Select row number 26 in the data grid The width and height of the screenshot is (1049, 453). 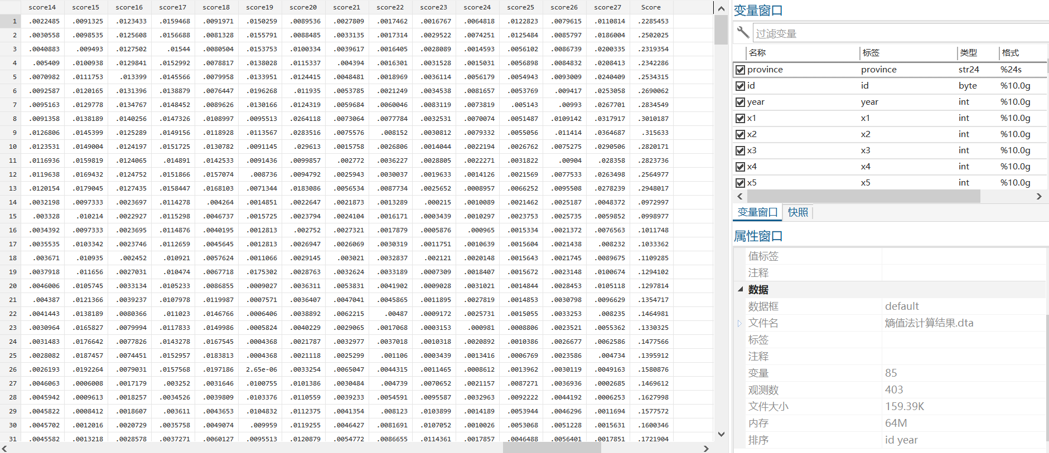pyautogui.click(x=11, y=369)
